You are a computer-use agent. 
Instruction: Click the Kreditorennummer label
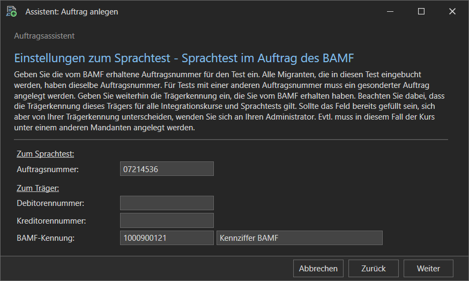coord(51,220)
